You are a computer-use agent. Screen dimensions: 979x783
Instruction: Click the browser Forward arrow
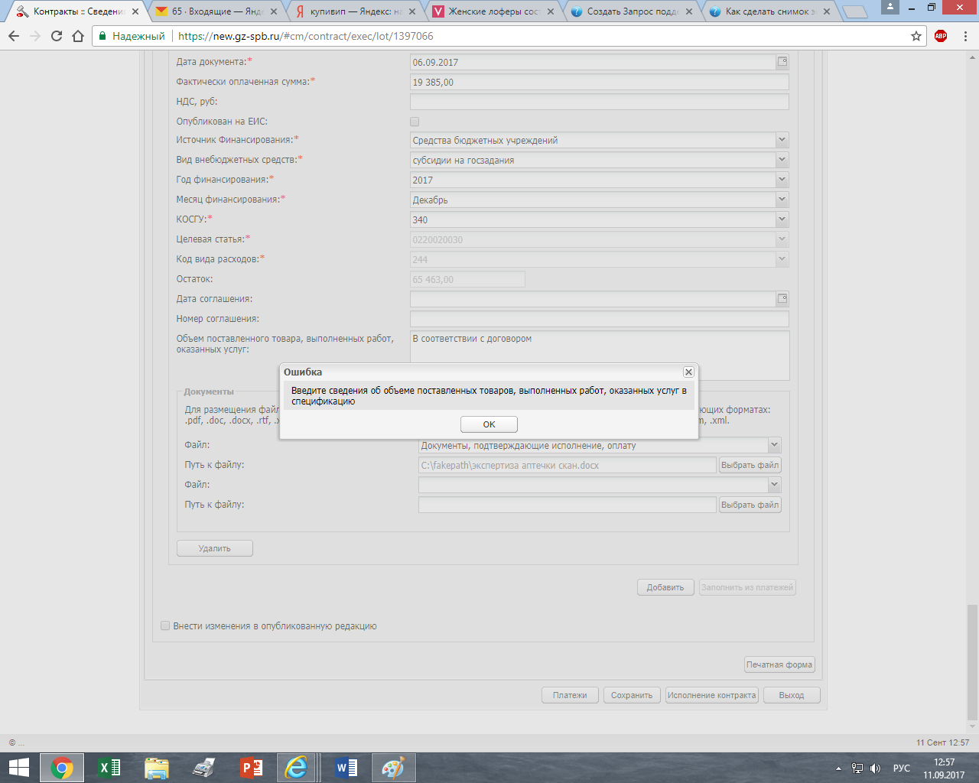35,36
